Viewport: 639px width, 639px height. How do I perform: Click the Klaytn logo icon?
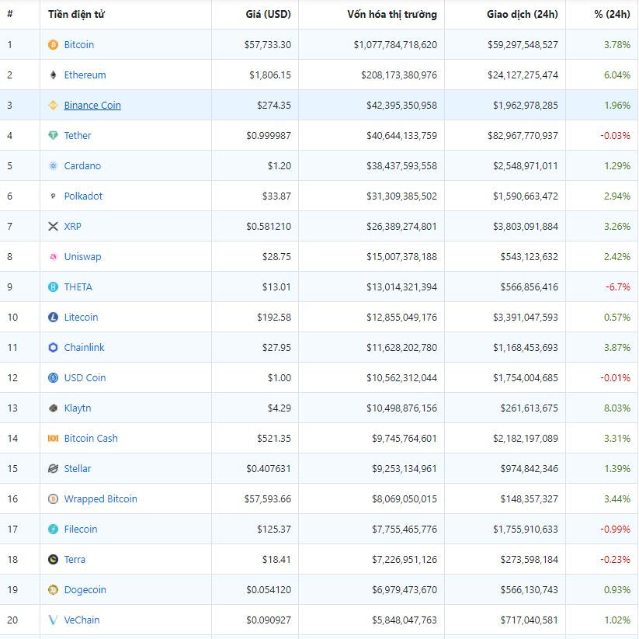coord(53,408)
